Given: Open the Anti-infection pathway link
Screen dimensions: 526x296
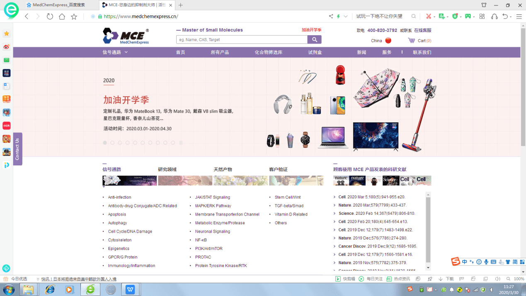Looking at the screenshot, I should click(x=119, y=197).
